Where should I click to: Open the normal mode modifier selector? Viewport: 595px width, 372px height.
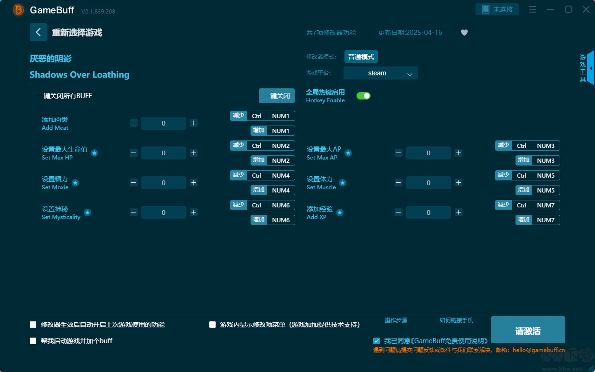[361, 57]
